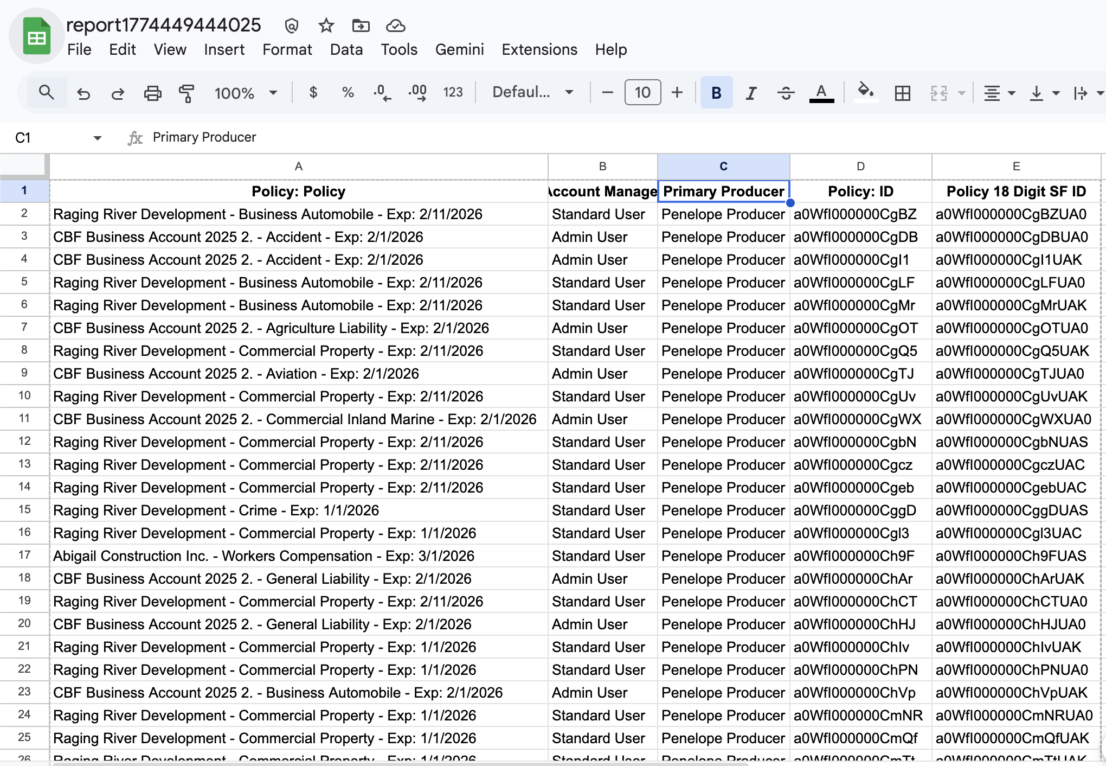
Task: Click the Policy 18 Digit SF ID cell
Action: coord(1017,191)
